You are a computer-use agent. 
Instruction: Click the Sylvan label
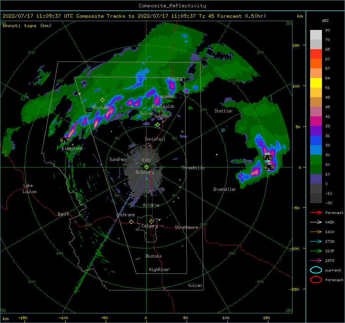click(147, 113)
